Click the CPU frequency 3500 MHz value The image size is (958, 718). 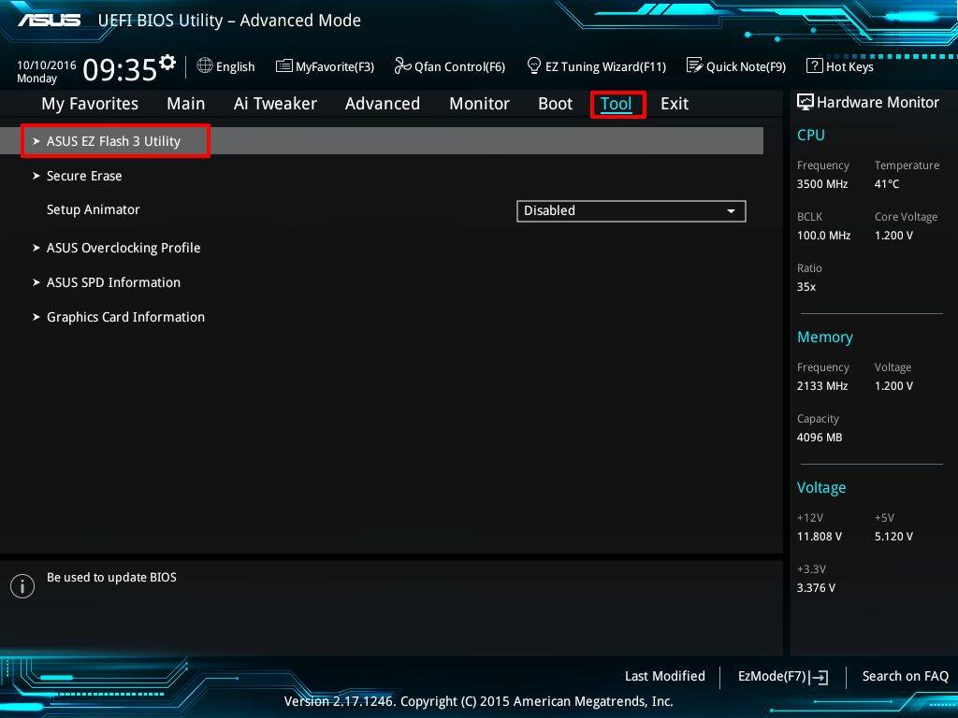coord(821,184)
